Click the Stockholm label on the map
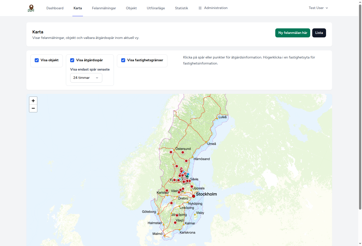Image resolution: width=362 pixels, height=246 pixels. [206, 194]
